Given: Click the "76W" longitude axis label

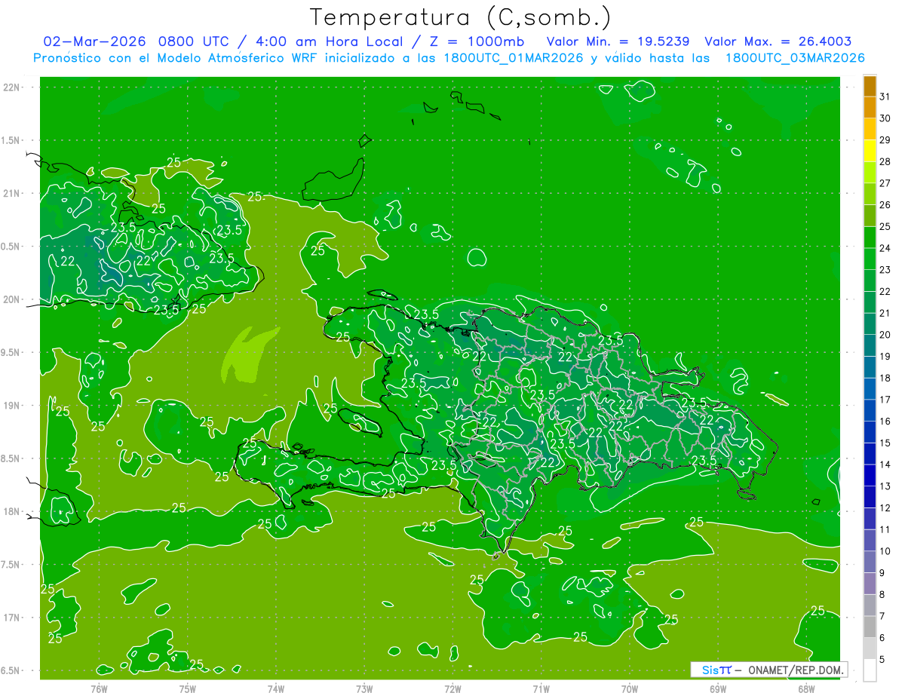Looking at the screenshot, I should (99, 688).
